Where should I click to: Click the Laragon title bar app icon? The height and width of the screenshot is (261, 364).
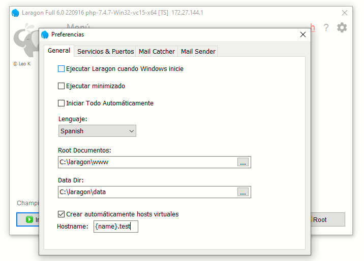[15, 13]
